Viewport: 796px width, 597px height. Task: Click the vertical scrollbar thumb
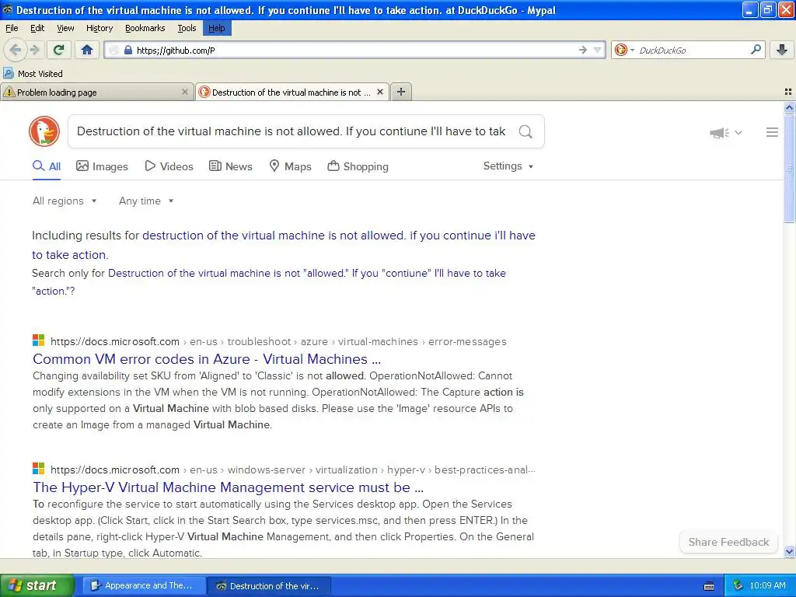[789, 168]
